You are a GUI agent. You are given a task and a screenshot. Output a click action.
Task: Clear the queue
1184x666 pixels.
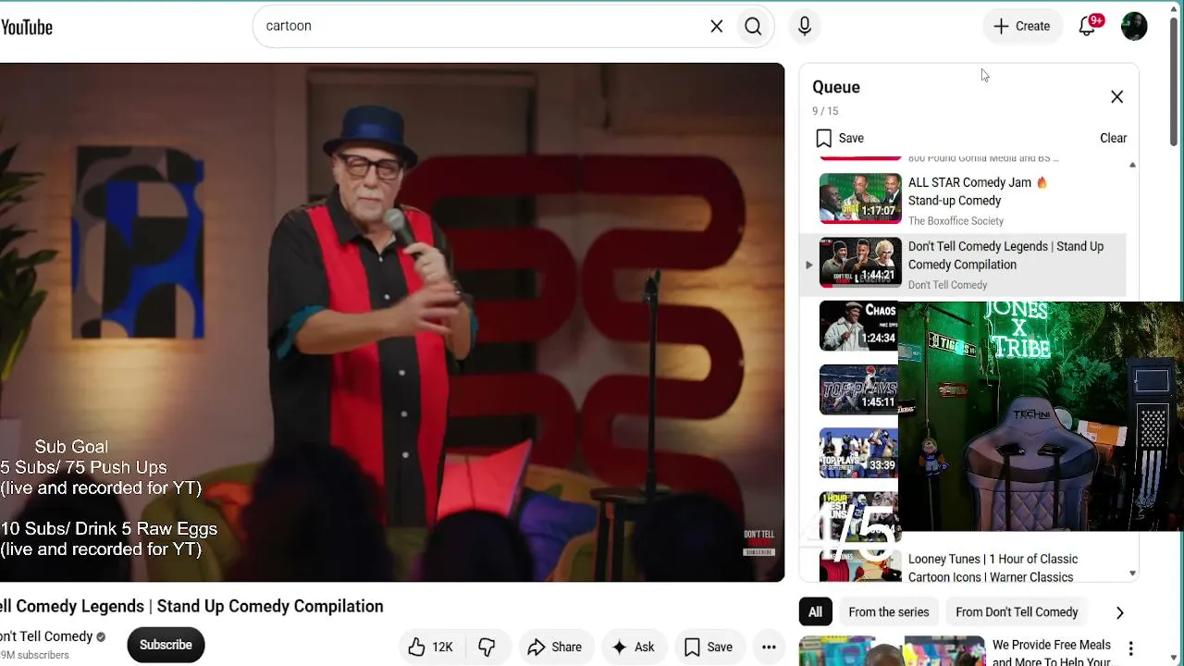point(1113,138)
